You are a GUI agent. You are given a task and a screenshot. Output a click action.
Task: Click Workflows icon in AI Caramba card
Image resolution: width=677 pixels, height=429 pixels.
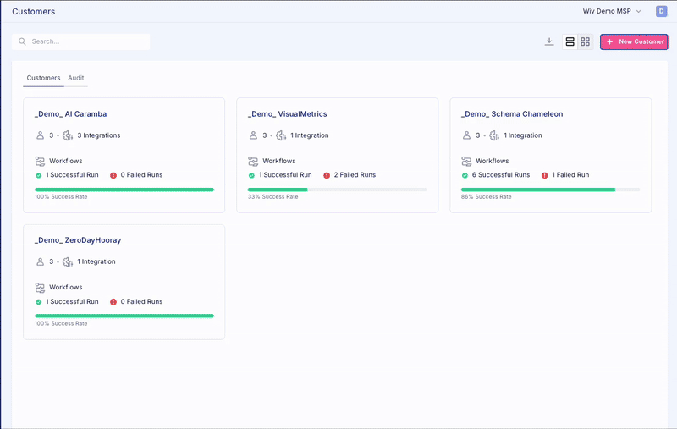[x=40, y=161]
